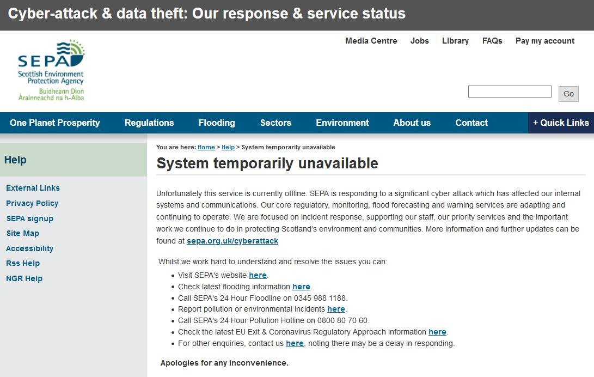Viewport: 594px width, 377px height.
Task: Click the cyber-attack service status banner
Action: click(x=207, y=14)
